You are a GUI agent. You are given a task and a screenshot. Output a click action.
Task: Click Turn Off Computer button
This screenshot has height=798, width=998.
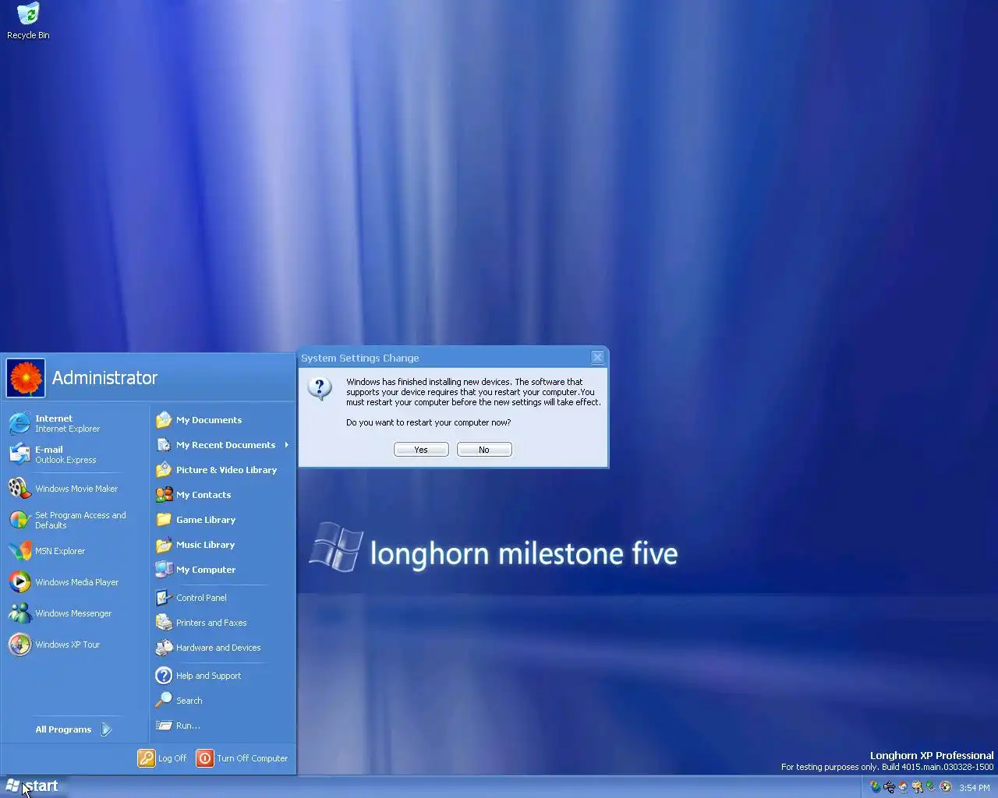coord(242,758)
